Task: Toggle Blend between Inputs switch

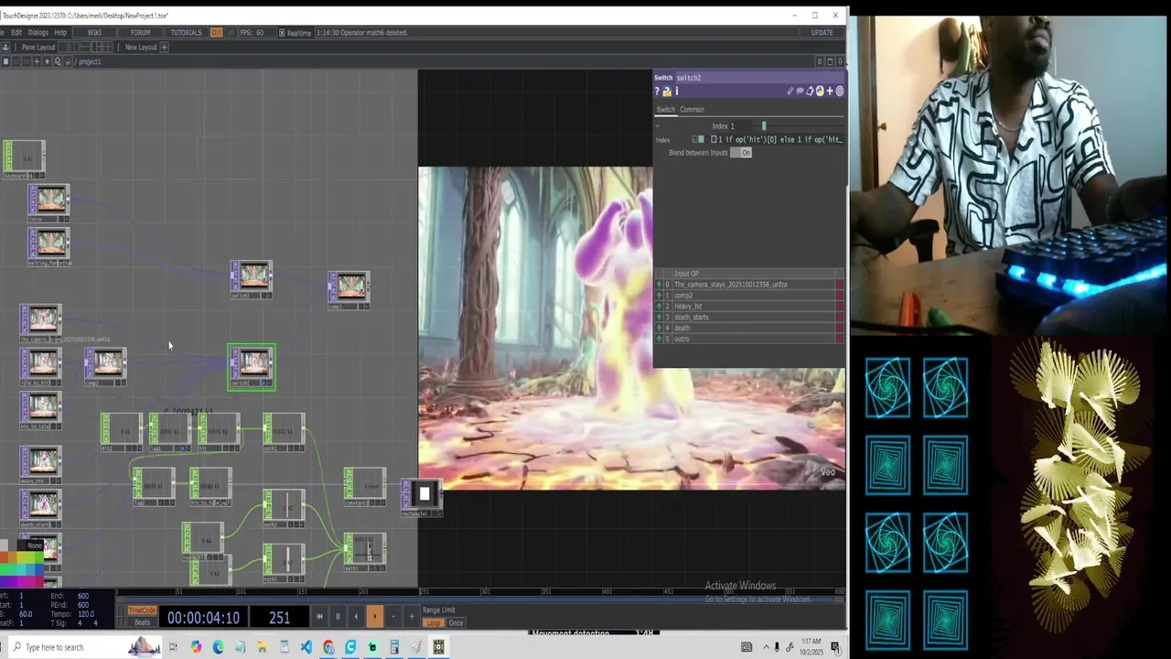Action: (x=741, y=153)
